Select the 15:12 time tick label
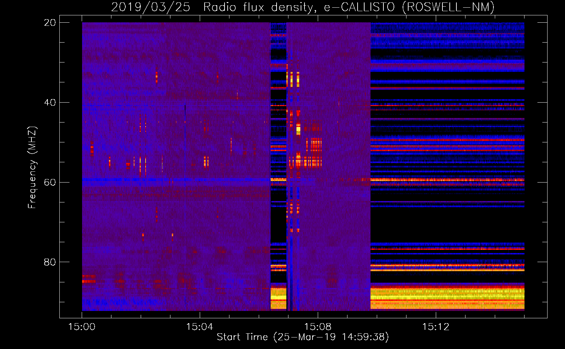Viewport: 565px width, 349px height. pyautogui.click(x=436, y=327)
